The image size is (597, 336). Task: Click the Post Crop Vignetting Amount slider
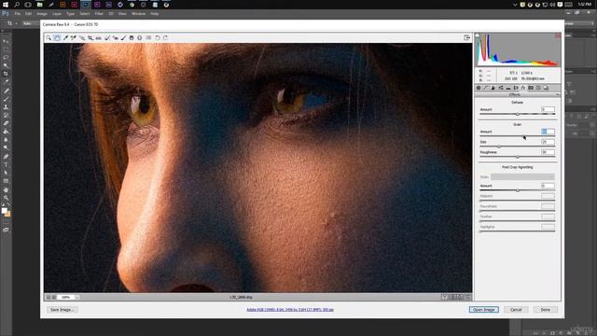(x=518, y=190)
